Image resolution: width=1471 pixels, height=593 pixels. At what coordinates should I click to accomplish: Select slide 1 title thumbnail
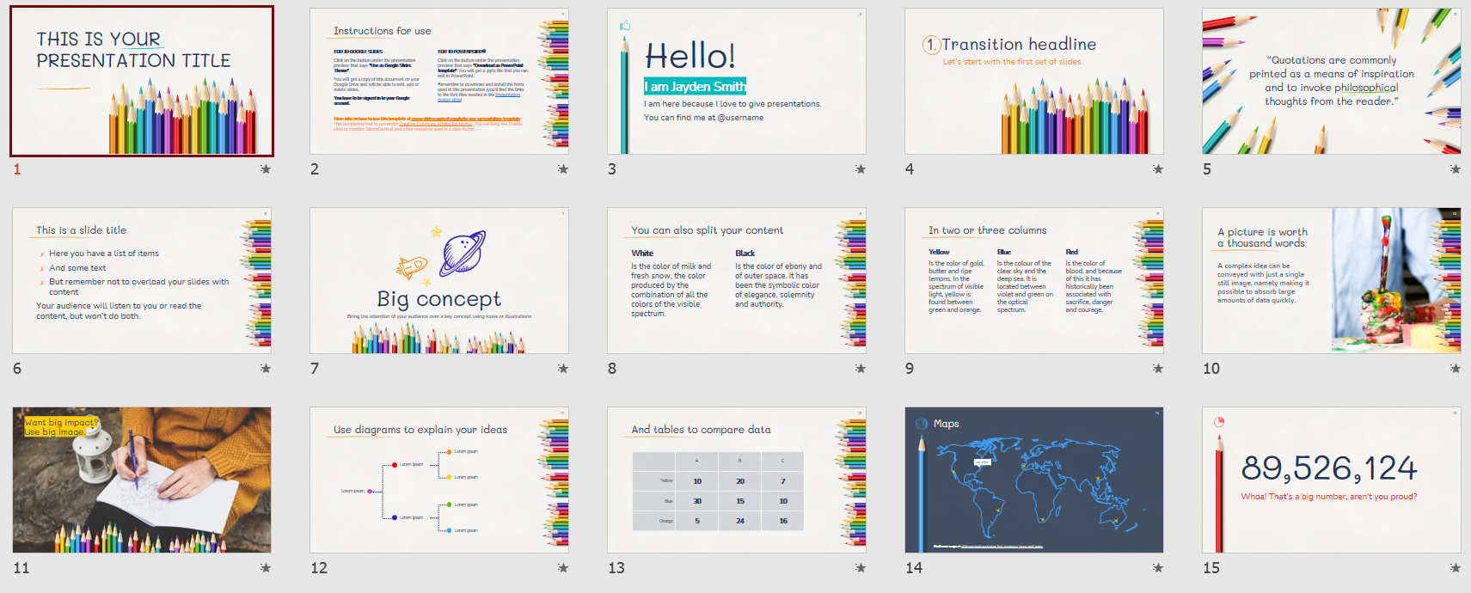pos(142,82)
